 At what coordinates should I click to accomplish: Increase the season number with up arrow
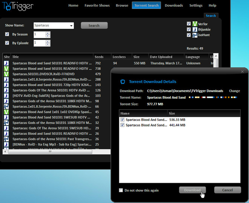click(x=48, y=33)
